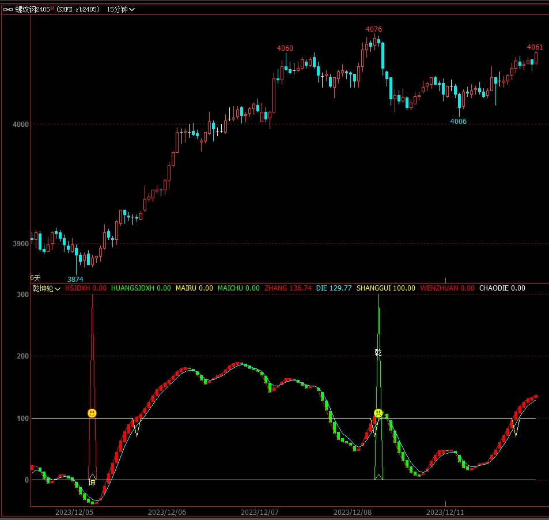Click the ZHANG 136.74 indicator value
Image resolution: width=549 pixels, height=520 pixels.
287,288
